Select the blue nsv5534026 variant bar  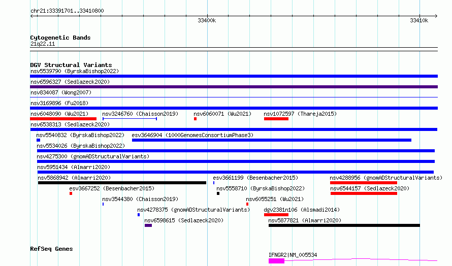pyautogui.click(x=236, y=151)
